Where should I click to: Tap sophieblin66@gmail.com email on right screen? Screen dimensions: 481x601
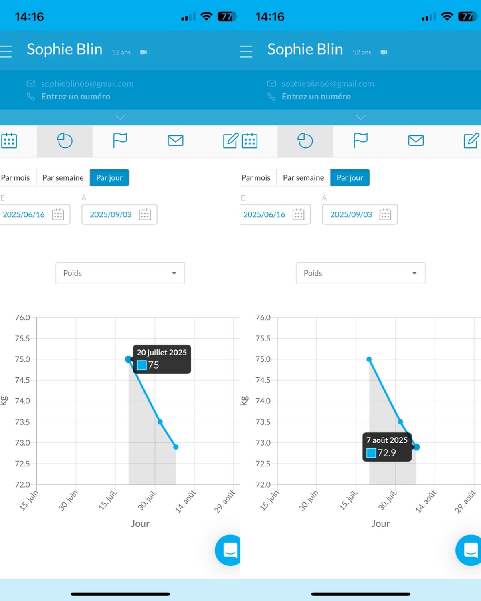tap(328, 83)
